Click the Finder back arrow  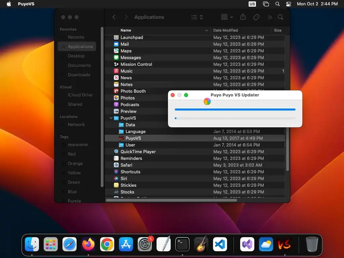point(114,17)
